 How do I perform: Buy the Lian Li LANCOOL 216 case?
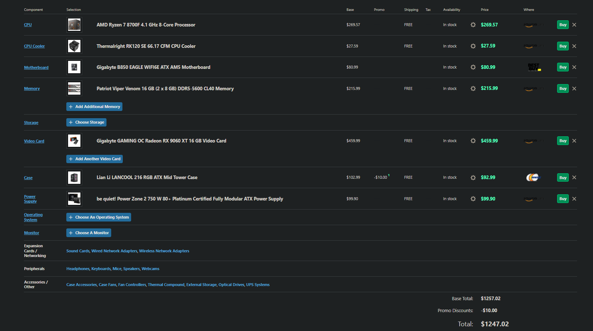tap(563, 178)
